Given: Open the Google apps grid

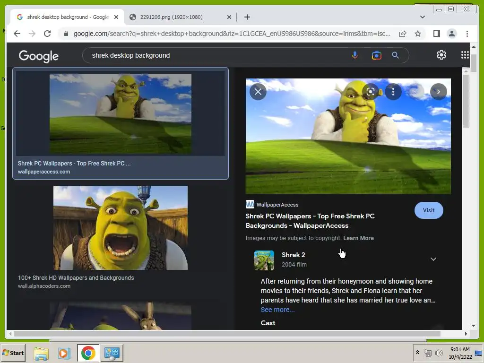Looking at the screenshot, I should [465, 55].
